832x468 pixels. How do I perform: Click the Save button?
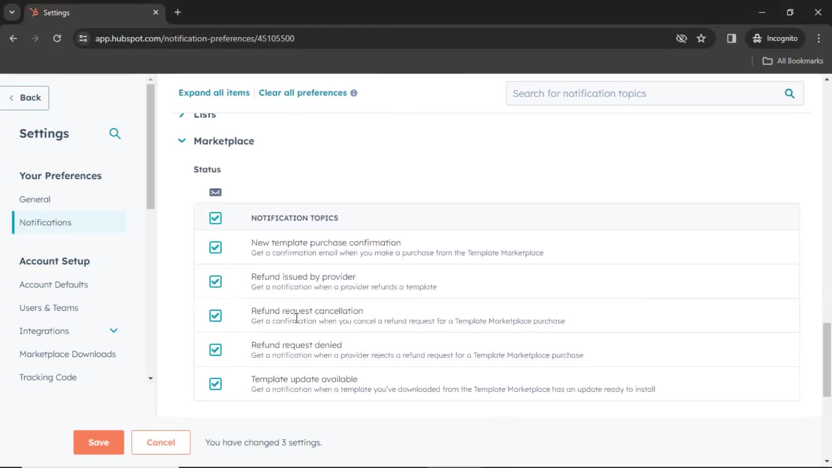tap(99, 442)
